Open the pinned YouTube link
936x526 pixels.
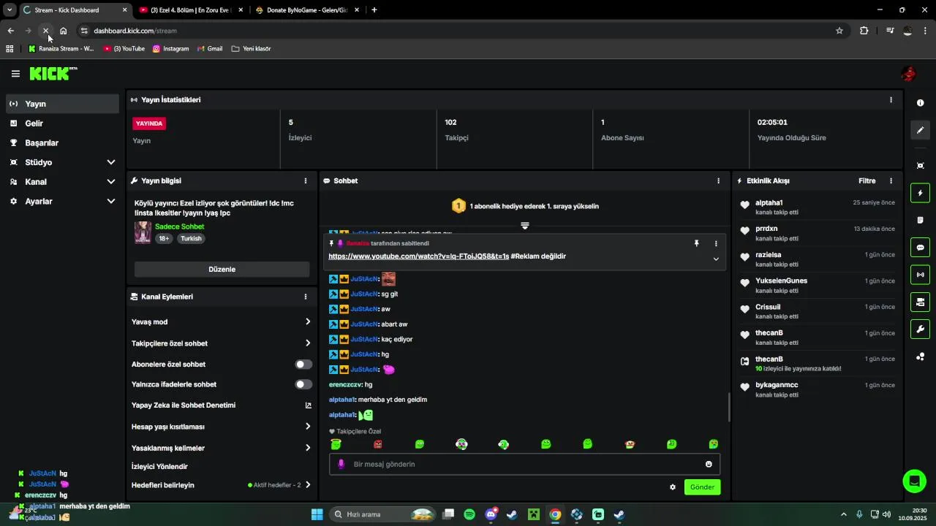pos(418,256)
